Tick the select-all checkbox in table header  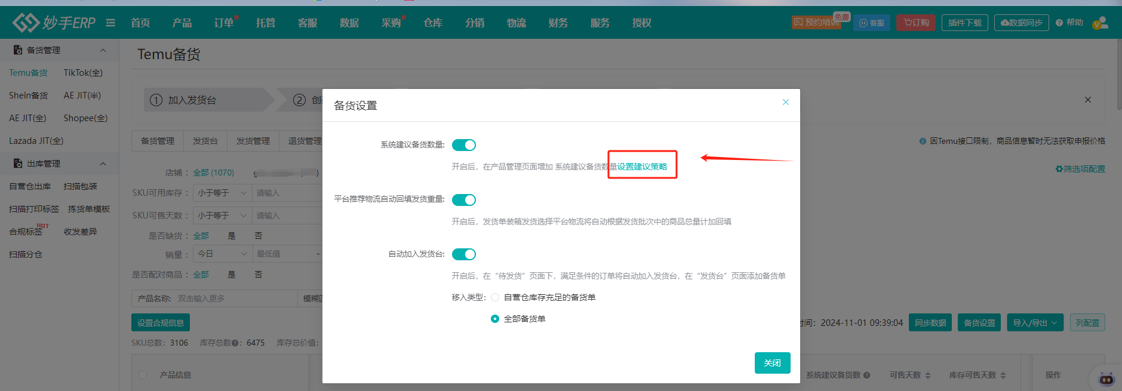(143, 375)
